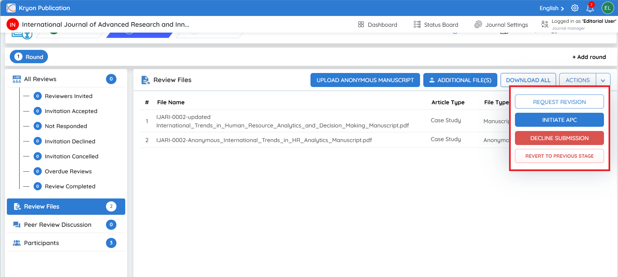Expand the Actions dropdown arrow
Screen dimensions: 618x277
(603, 80)
